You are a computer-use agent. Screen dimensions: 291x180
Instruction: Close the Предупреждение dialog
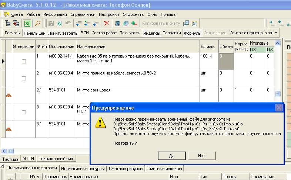[x=279, y=107]
